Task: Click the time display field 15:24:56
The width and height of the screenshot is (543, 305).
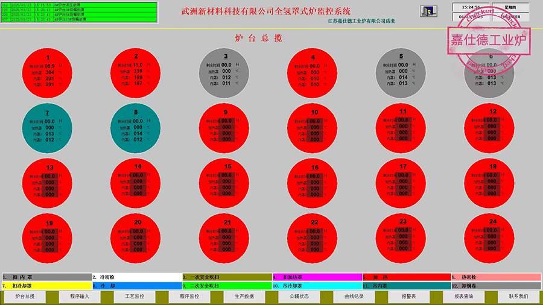Action: [471, 7]
